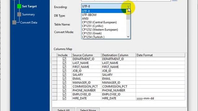198x111 pixels.
Task: Pick CP1250 (Central European) encoding
Action: click(x=104, y=22)
